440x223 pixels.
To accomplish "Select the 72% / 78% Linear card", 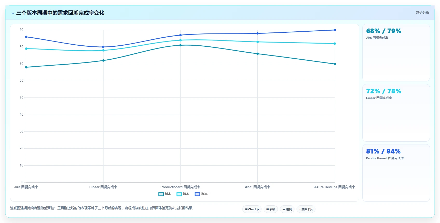I will [x=396, y=113].
